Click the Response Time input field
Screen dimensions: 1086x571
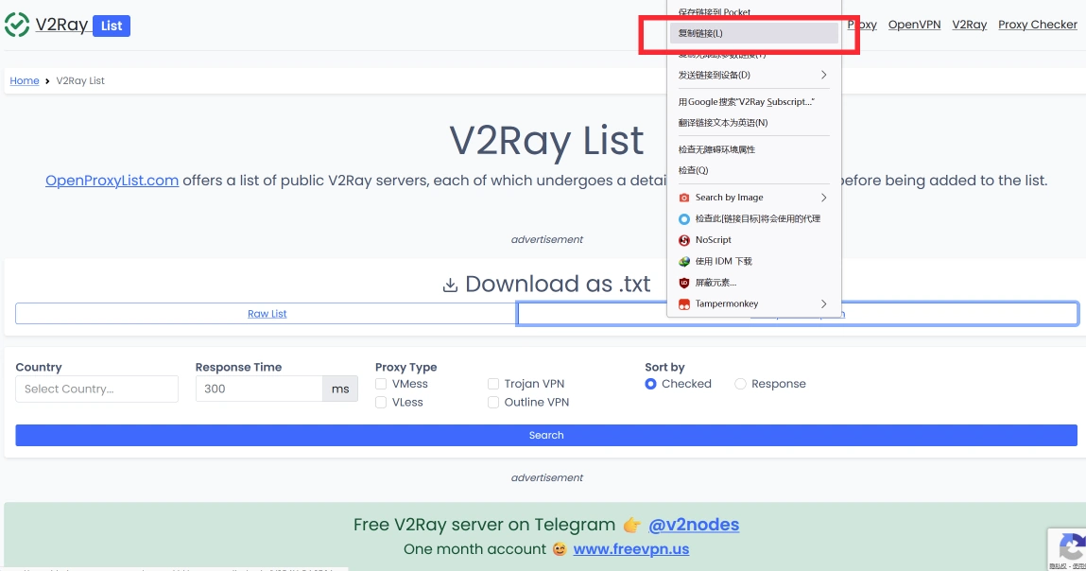click(259, 389)
